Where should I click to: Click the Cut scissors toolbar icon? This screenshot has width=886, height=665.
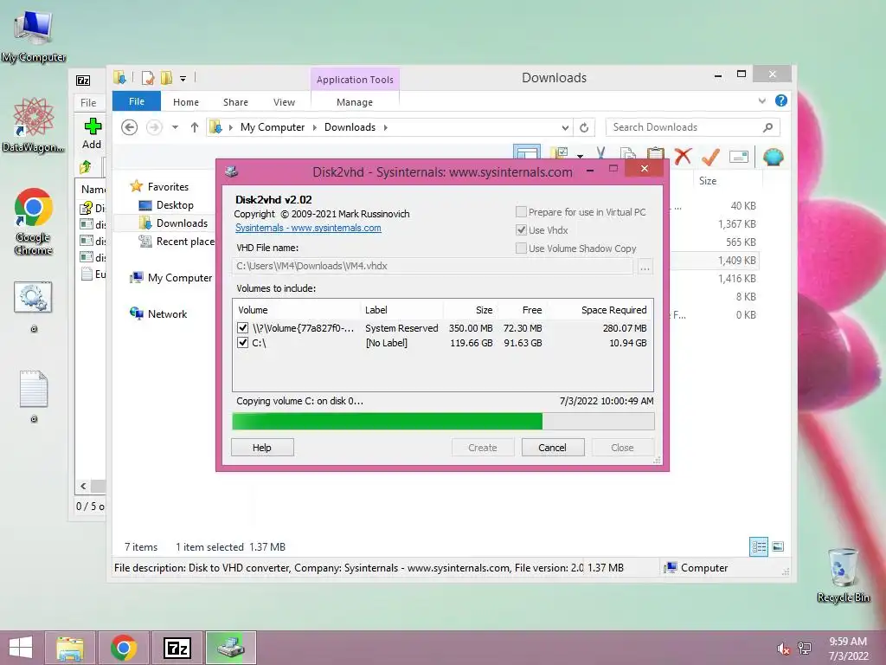pos(600,155)
